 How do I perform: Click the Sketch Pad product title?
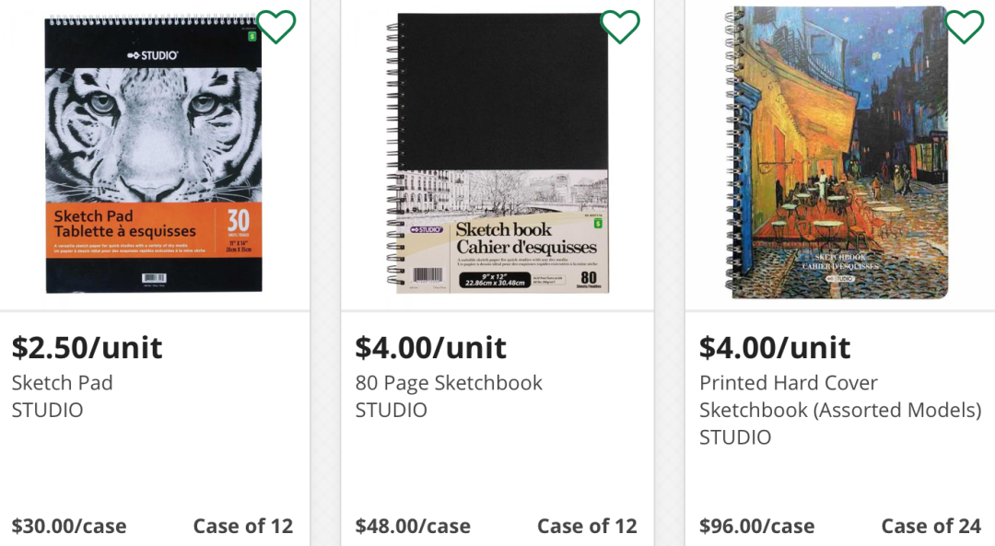coord(62,383)
